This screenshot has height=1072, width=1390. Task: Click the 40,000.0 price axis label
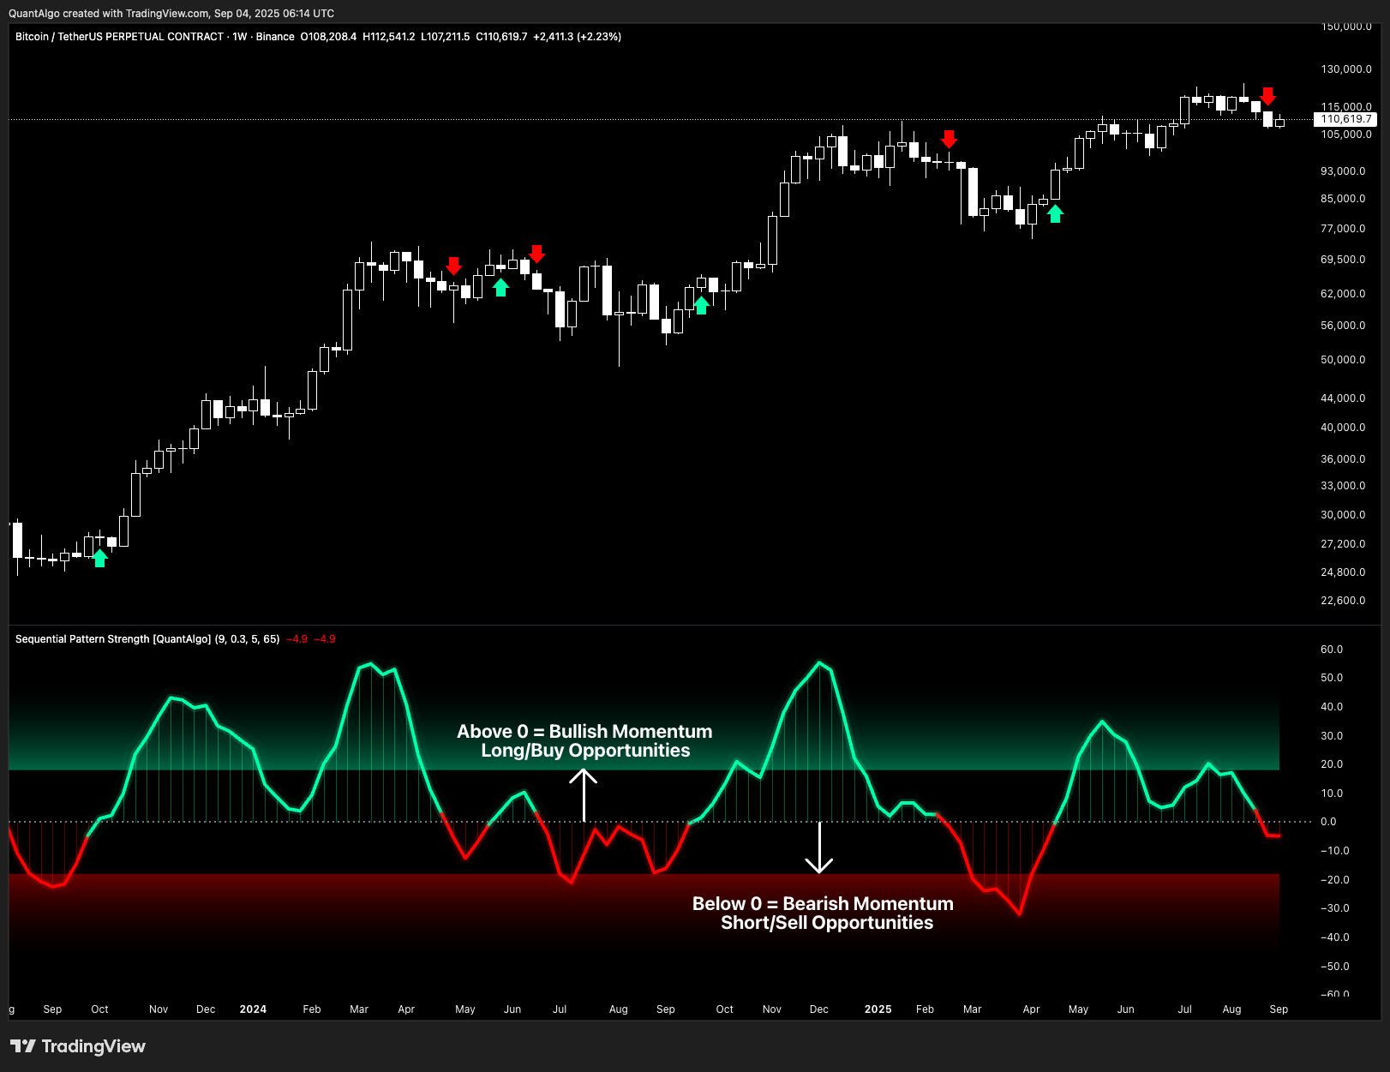coord(1344,428)
